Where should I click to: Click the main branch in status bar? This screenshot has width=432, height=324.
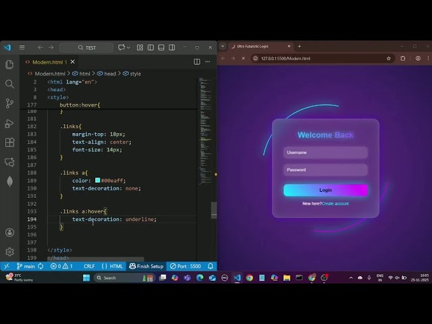[x=26, y=266]
